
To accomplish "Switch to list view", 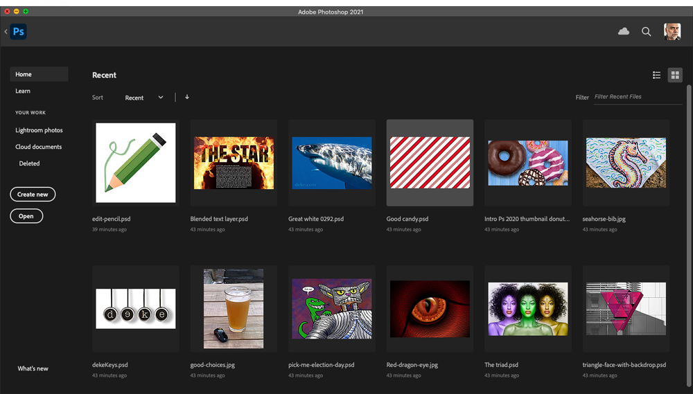I will [x=656, y=75].
